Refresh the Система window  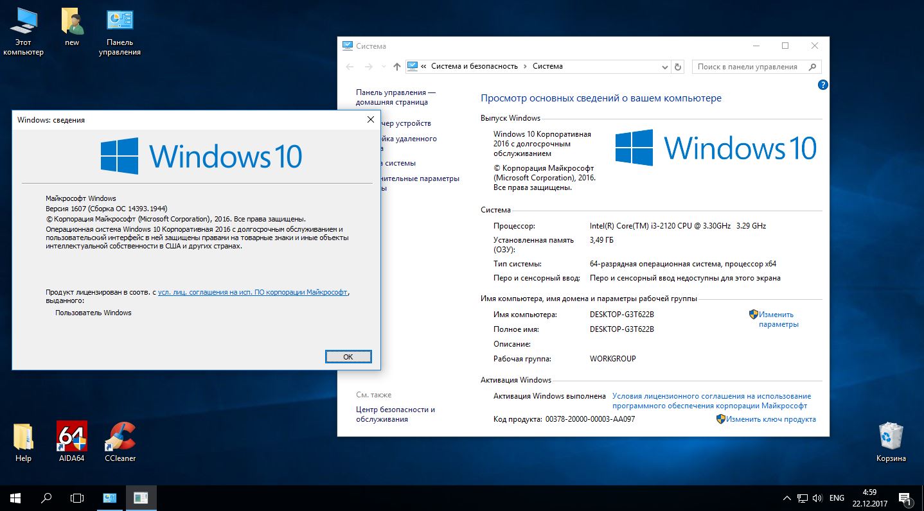678,67
